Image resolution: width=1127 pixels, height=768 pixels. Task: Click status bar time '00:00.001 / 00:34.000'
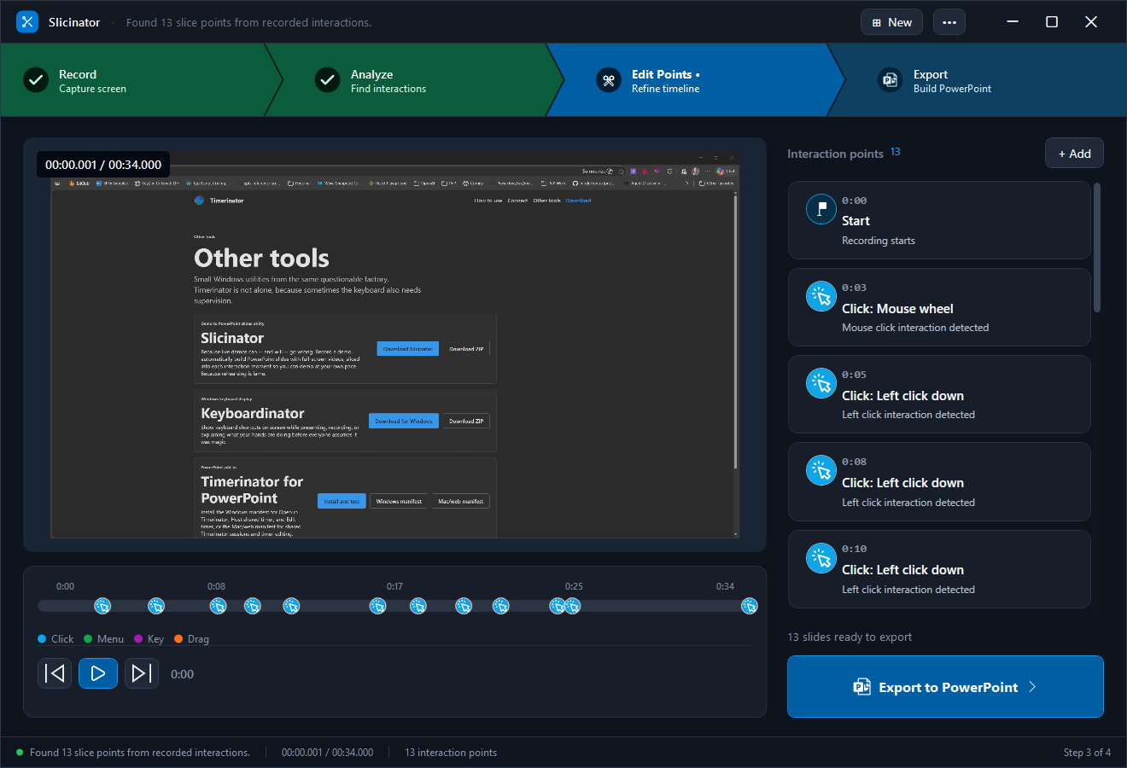click(328, 753)
